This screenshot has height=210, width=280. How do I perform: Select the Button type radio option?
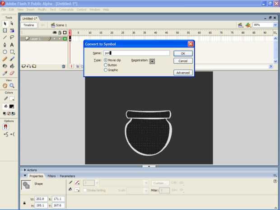(x=106, y=65)
